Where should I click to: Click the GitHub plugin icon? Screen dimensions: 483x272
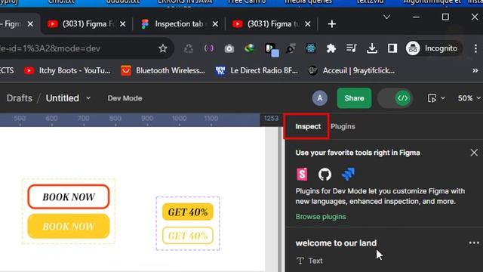325,175
